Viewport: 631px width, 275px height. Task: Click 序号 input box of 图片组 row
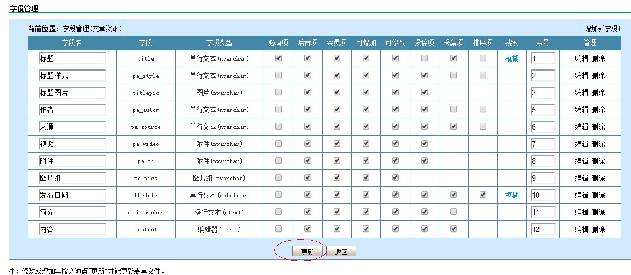tap(543, 178)
